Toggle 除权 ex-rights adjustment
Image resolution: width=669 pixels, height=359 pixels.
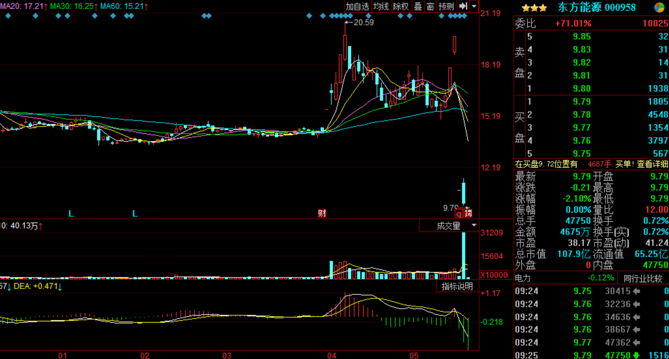tap(401, 7)
